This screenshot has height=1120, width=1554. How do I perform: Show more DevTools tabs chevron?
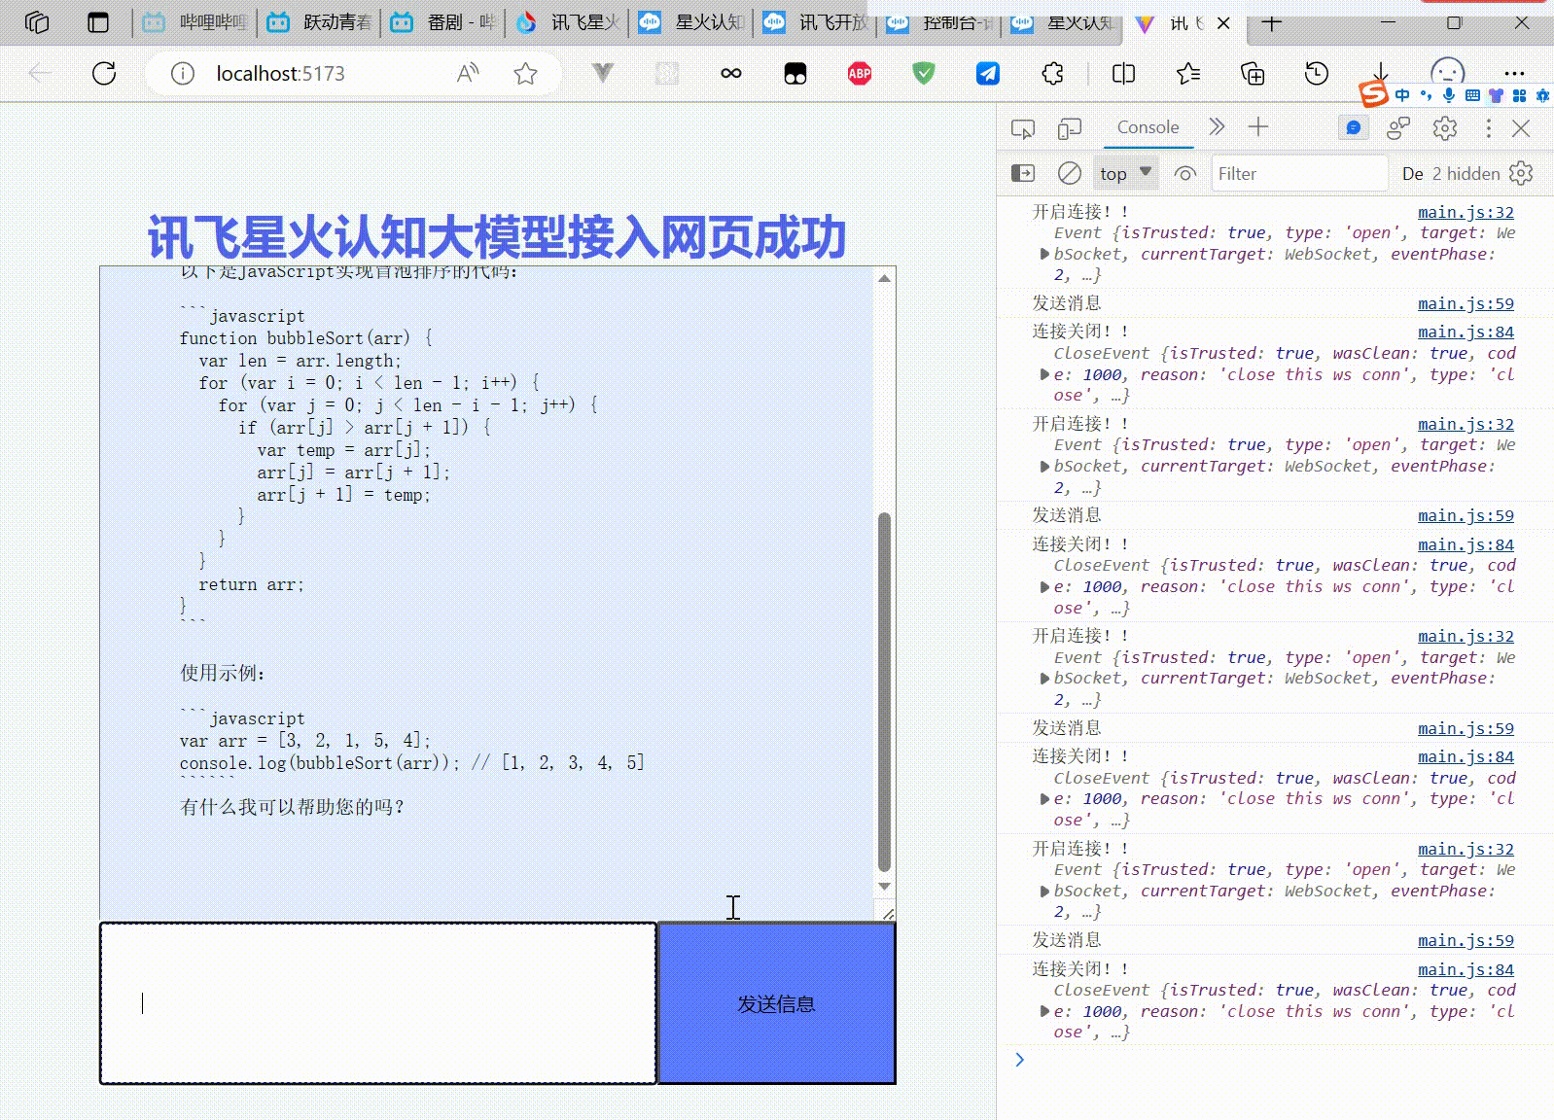tap(1217, 126)
